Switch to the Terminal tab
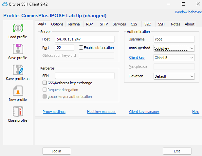 click(74, 24)
